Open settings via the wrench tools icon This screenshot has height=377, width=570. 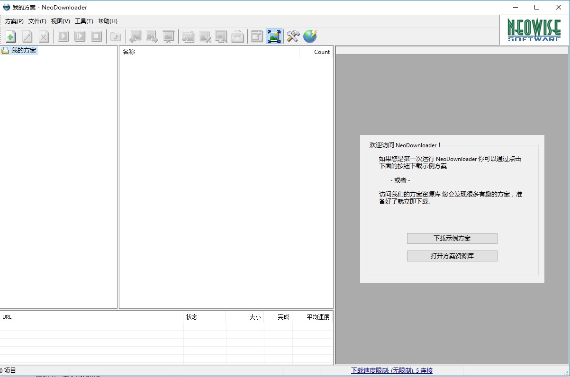coord(292,36)
